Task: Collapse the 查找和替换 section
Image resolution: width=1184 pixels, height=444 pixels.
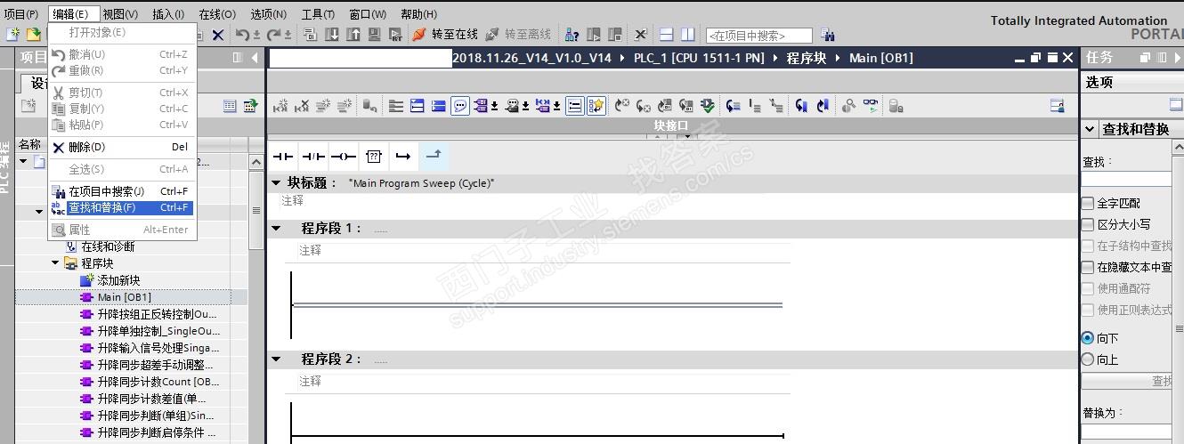Action: [1090, 129]
